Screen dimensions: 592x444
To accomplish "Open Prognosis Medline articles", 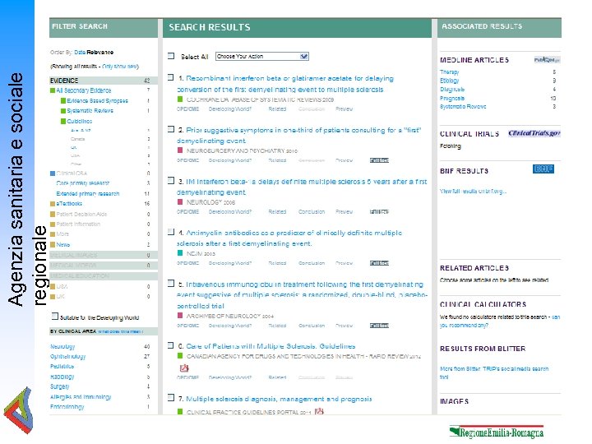I will (452, 98).
